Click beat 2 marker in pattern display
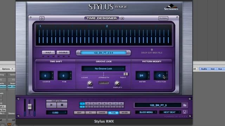The width and height of the screenshot is (225, 126). click(x=107, y=26)
